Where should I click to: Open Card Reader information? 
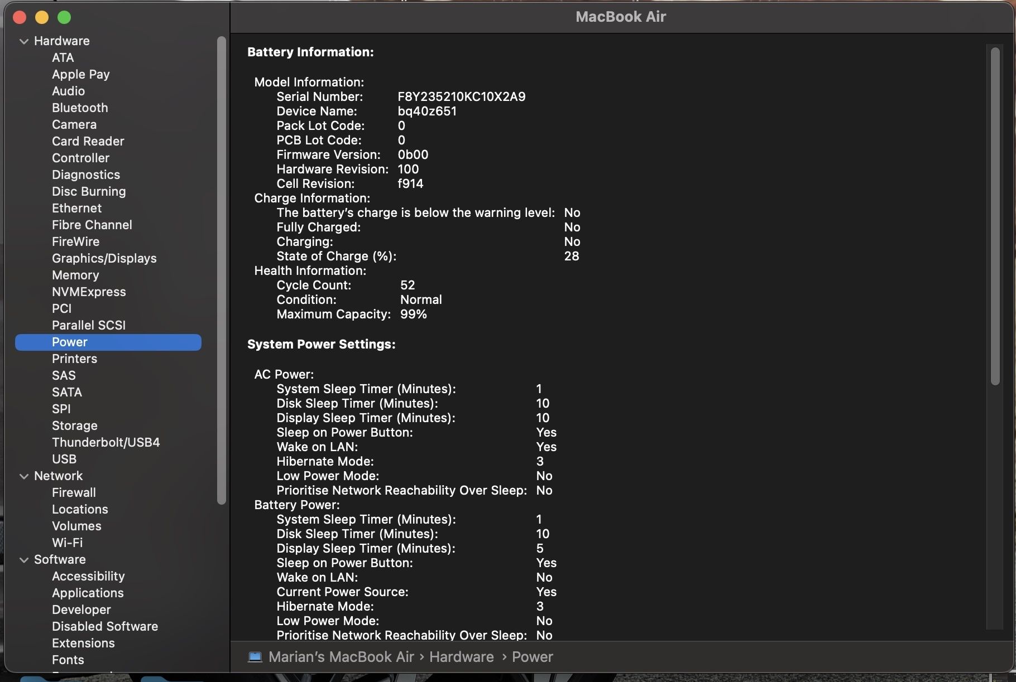click(88, 141)
